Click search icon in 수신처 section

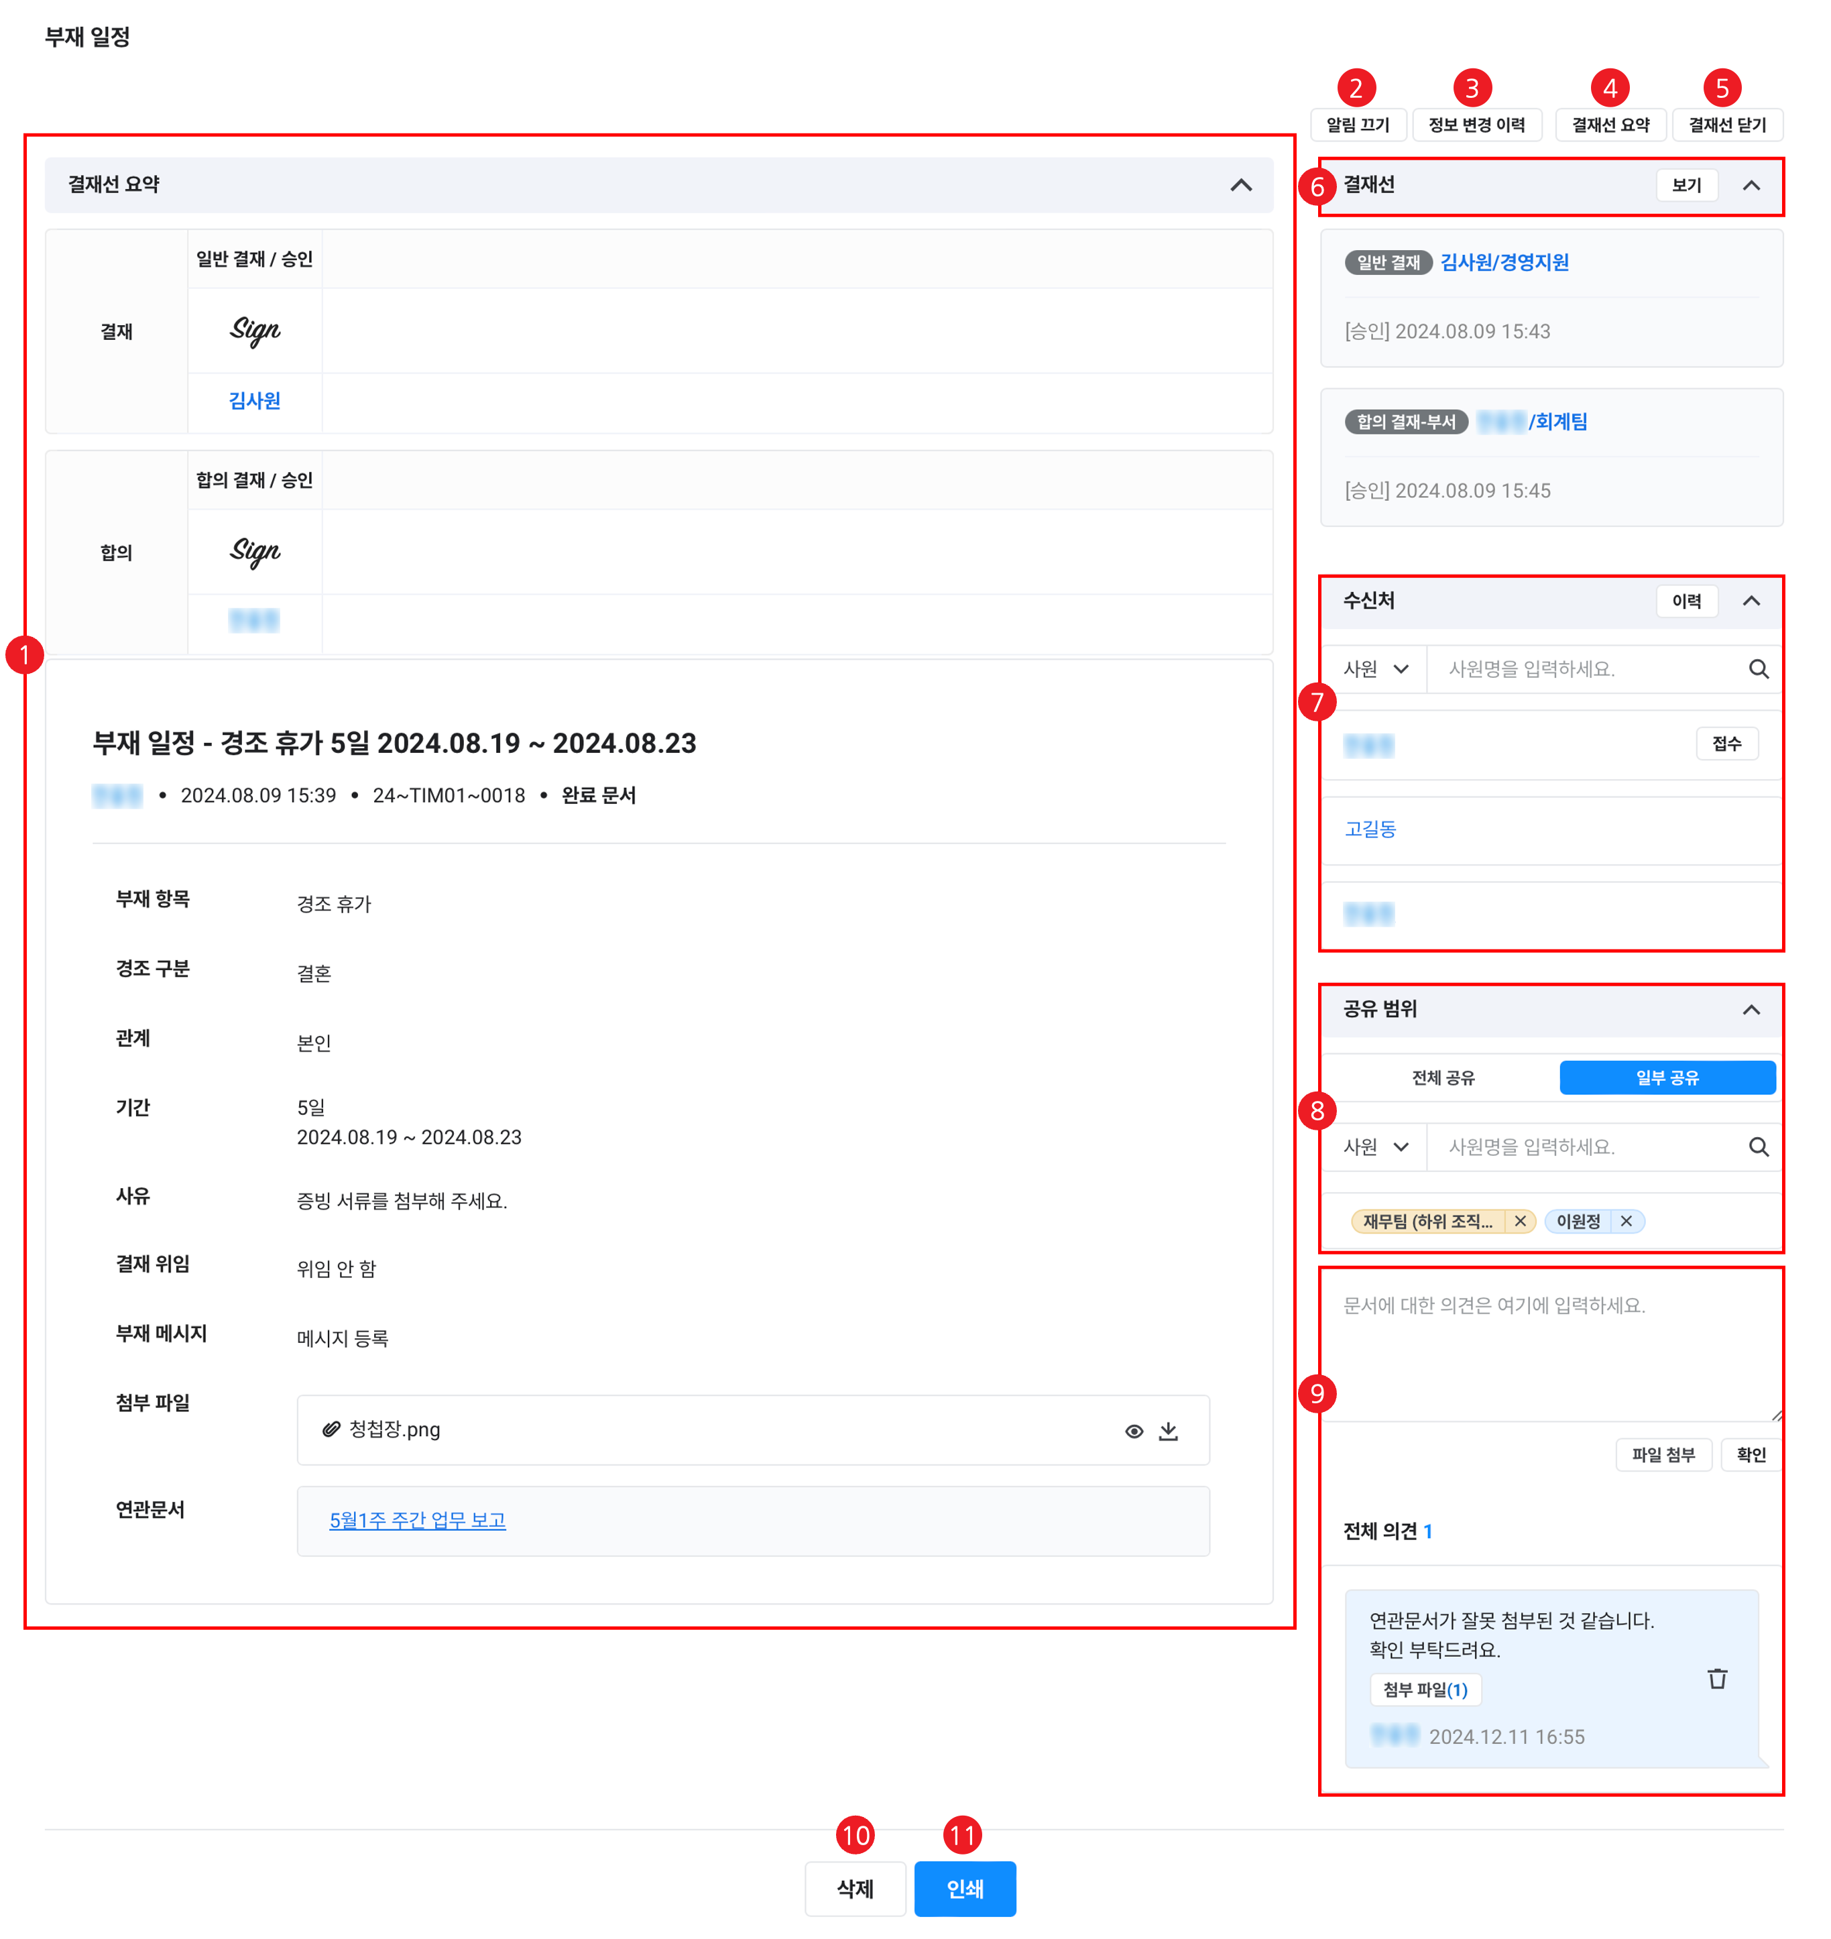tap(1758, 669)
